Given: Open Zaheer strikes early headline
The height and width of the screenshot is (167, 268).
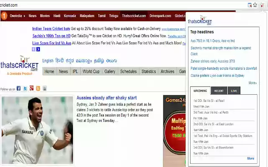Looking at the screenshot, I should click(x=213, y=61).
